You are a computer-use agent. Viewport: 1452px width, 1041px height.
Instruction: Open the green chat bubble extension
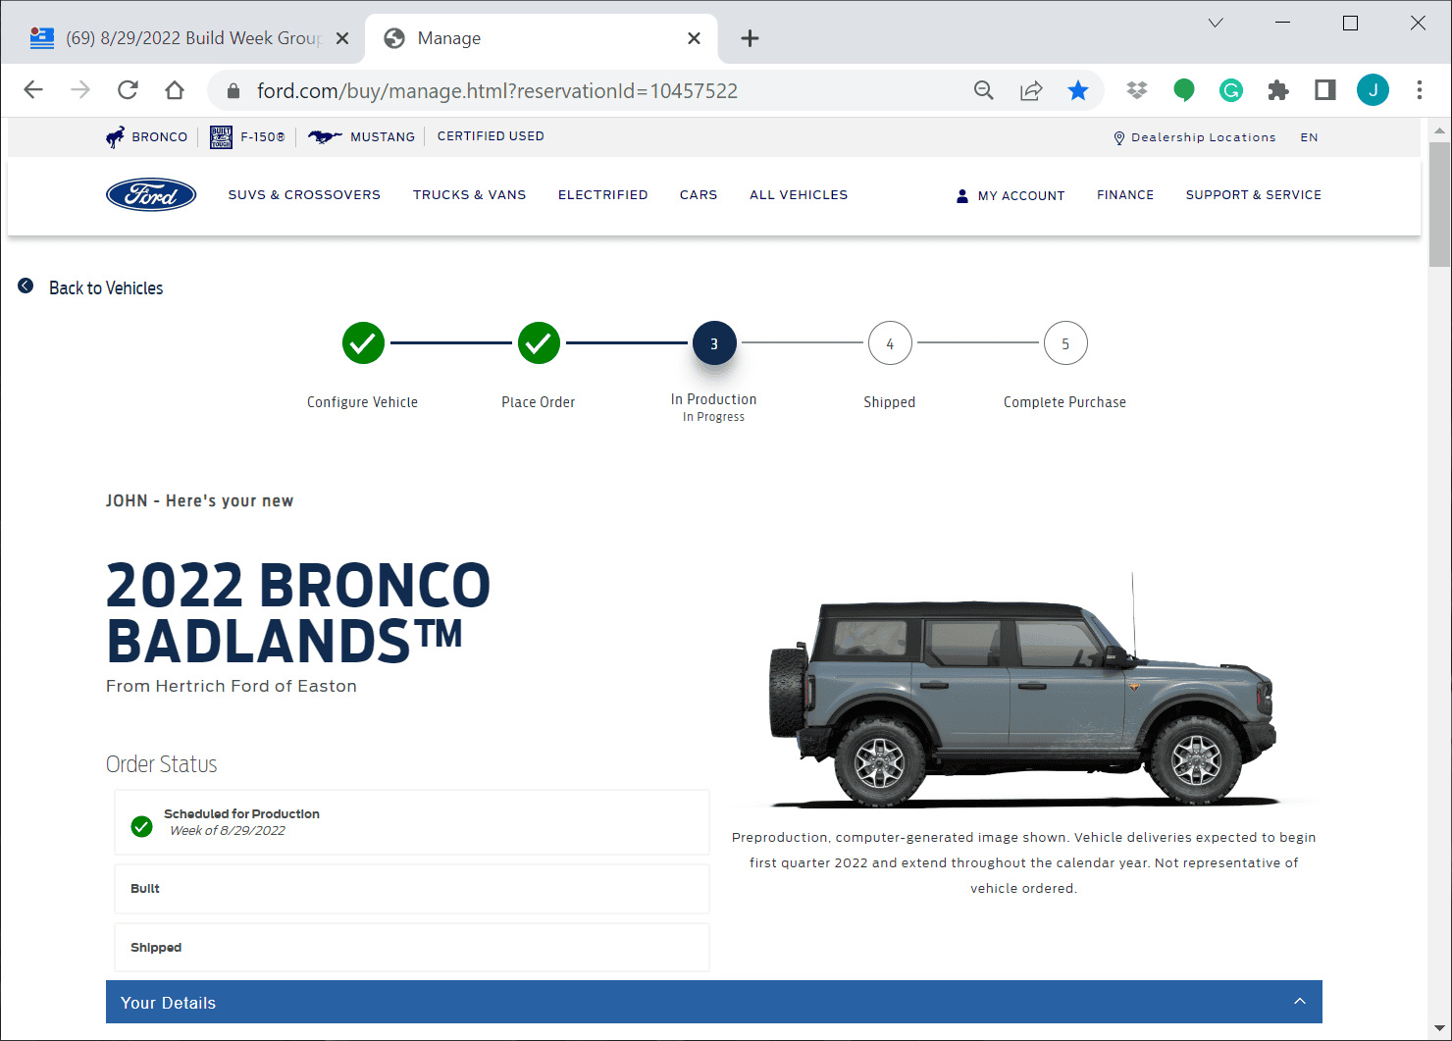(1184, 91)
